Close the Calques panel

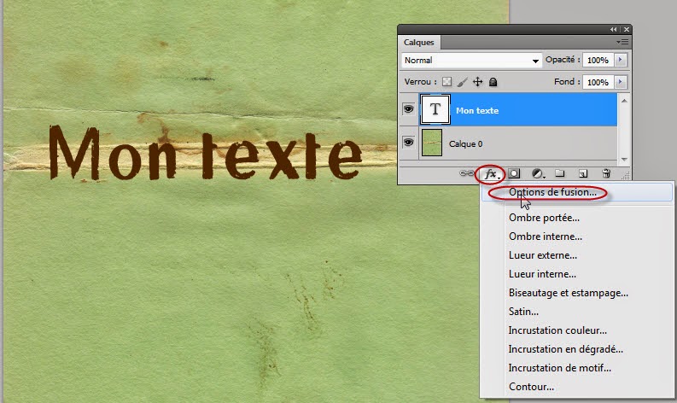pyautogui.click(x=627, y=29)
